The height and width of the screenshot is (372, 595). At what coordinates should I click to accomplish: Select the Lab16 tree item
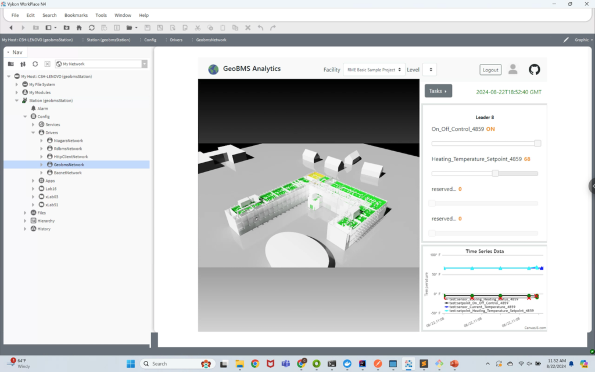point(51,189)
